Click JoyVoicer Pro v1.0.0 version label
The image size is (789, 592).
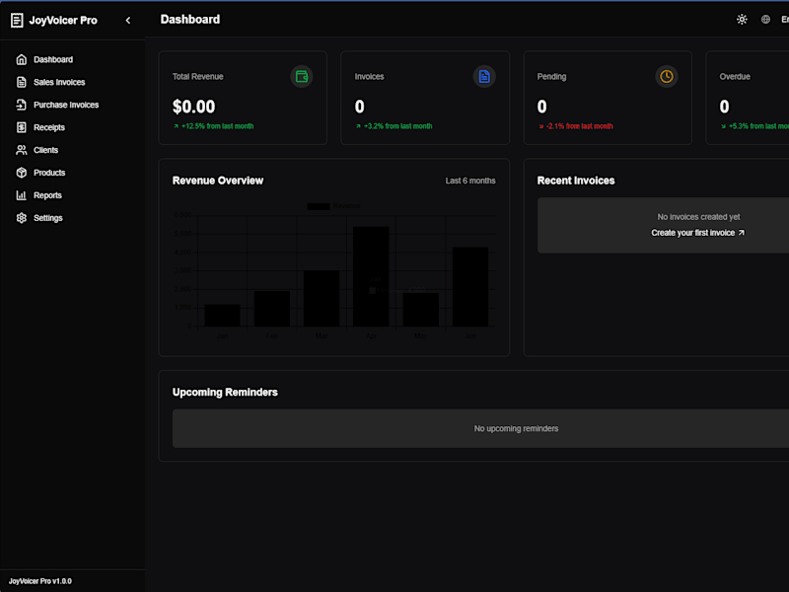40,581
